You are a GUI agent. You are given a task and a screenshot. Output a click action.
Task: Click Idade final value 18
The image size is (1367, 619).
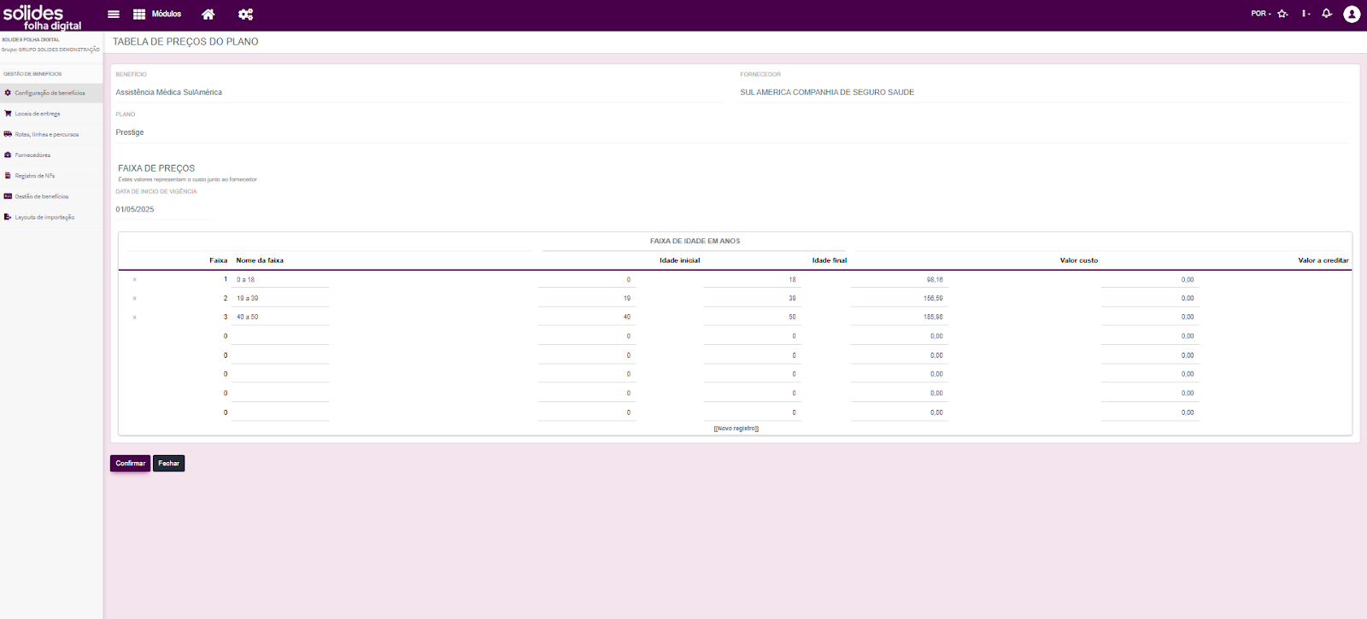[x=752, y=280]
